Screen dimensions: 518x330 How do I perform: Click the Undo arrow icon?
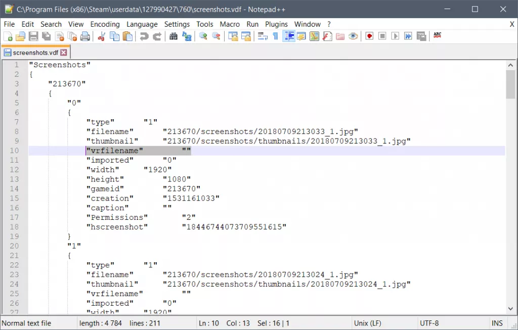[144, 36]
